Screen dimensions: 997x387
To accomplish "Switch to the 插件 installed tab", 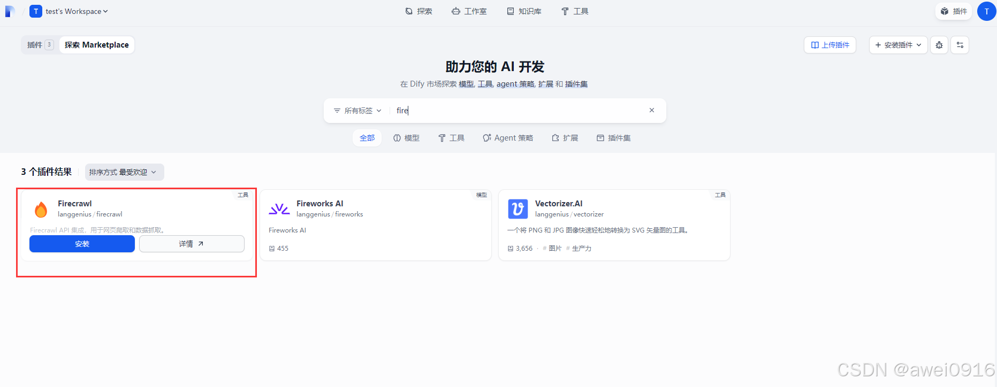I will [x=40, y=45].
